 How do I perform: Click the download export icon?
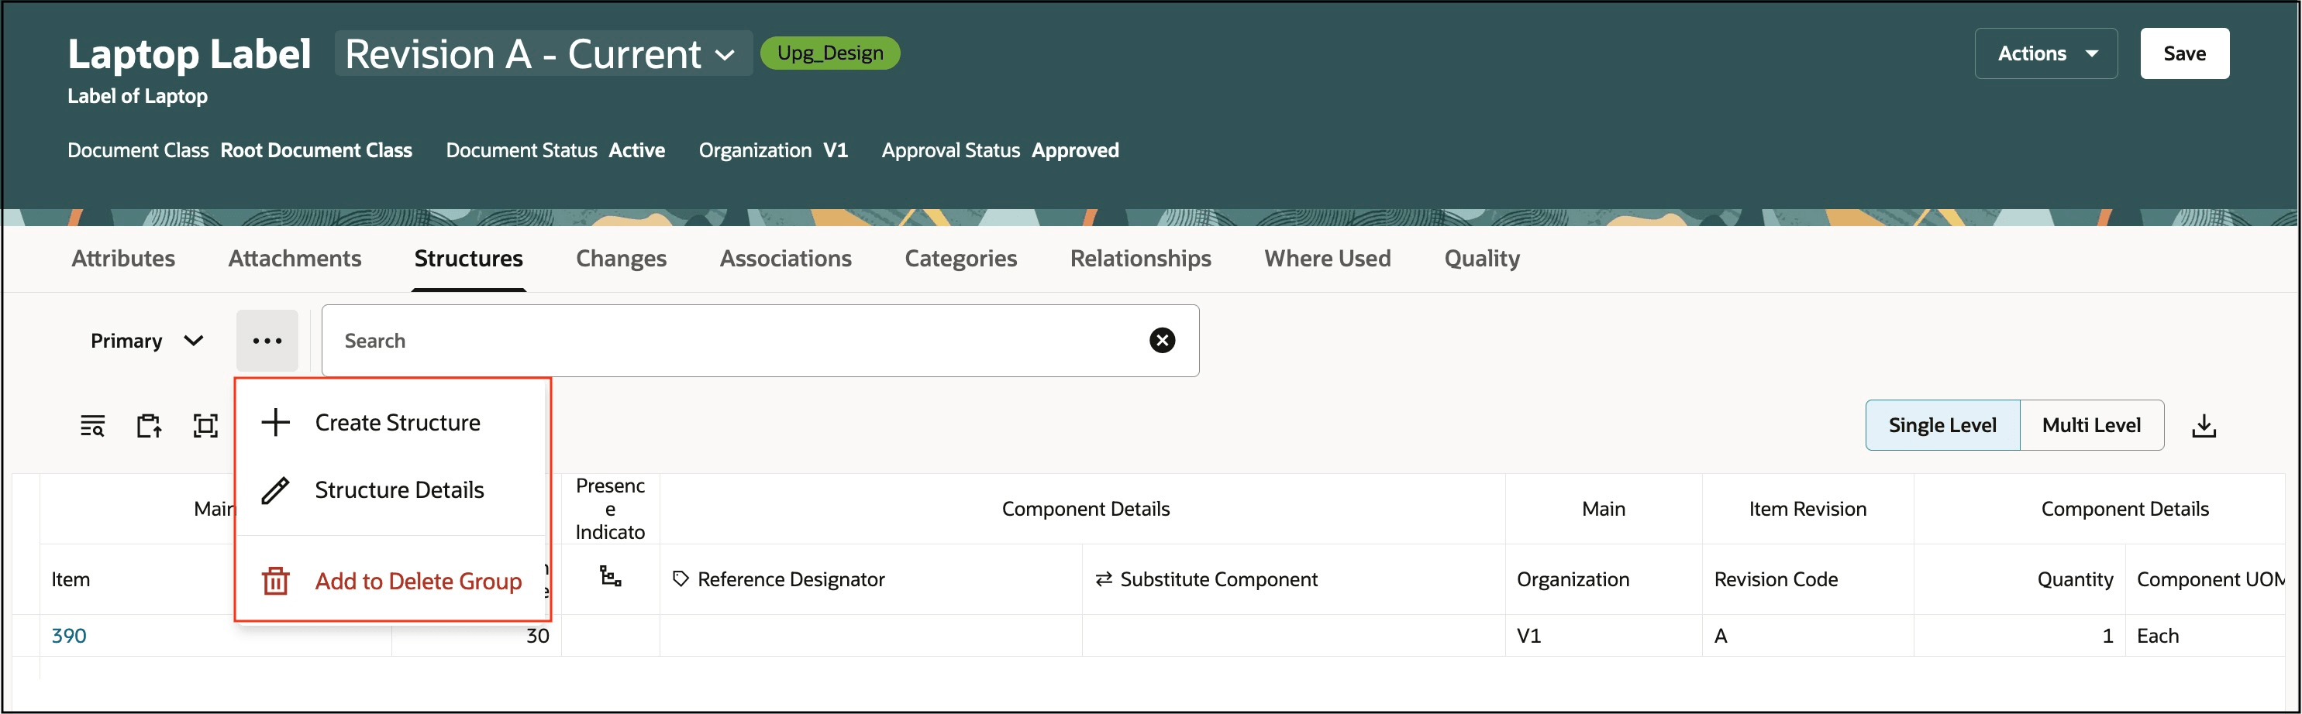2204,426
